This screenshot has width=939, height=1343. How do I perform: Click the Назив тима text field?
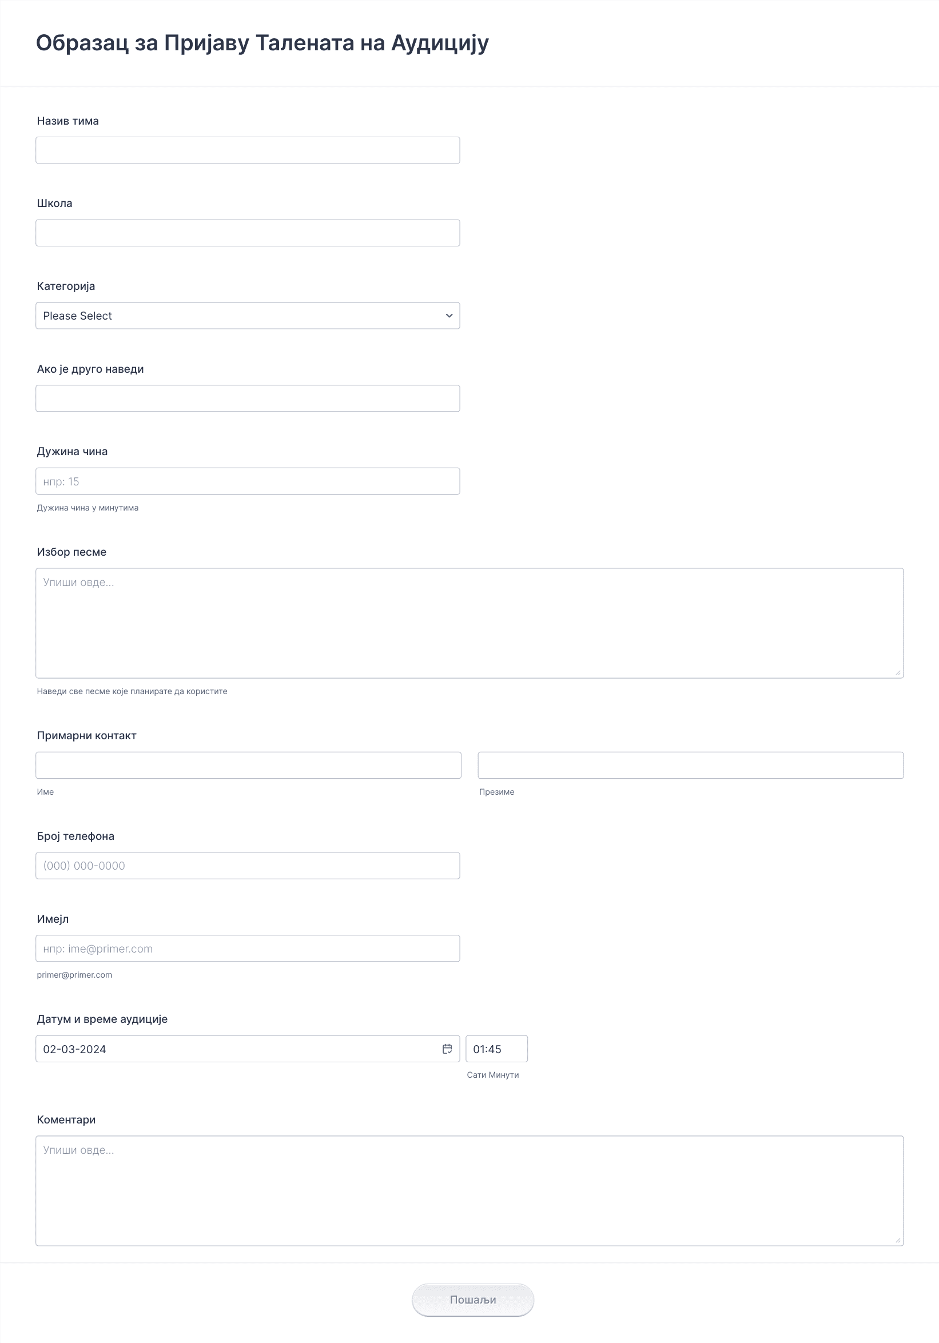pos(248,150)
